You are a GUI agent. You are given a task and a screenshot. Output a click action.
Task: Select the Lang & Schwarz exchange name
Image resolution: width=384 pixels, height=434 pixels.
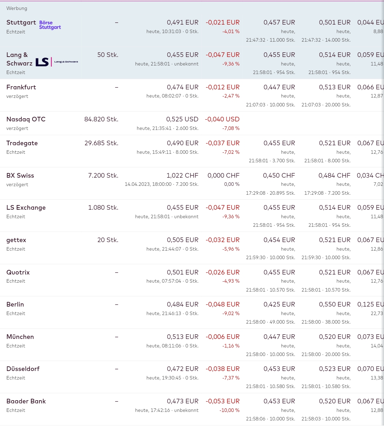click(19, 59)
